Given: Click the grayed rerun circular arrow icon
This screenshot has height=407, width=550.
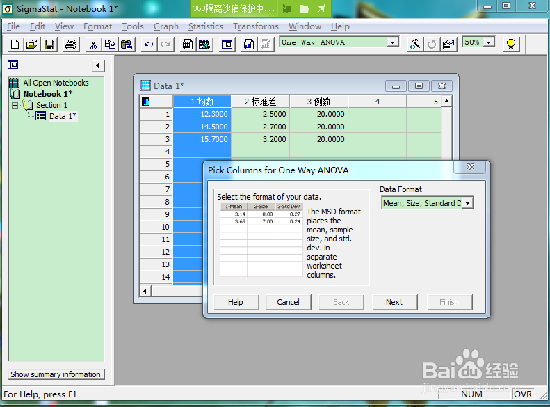Looking at the screenshot, I should pos(432,45).
